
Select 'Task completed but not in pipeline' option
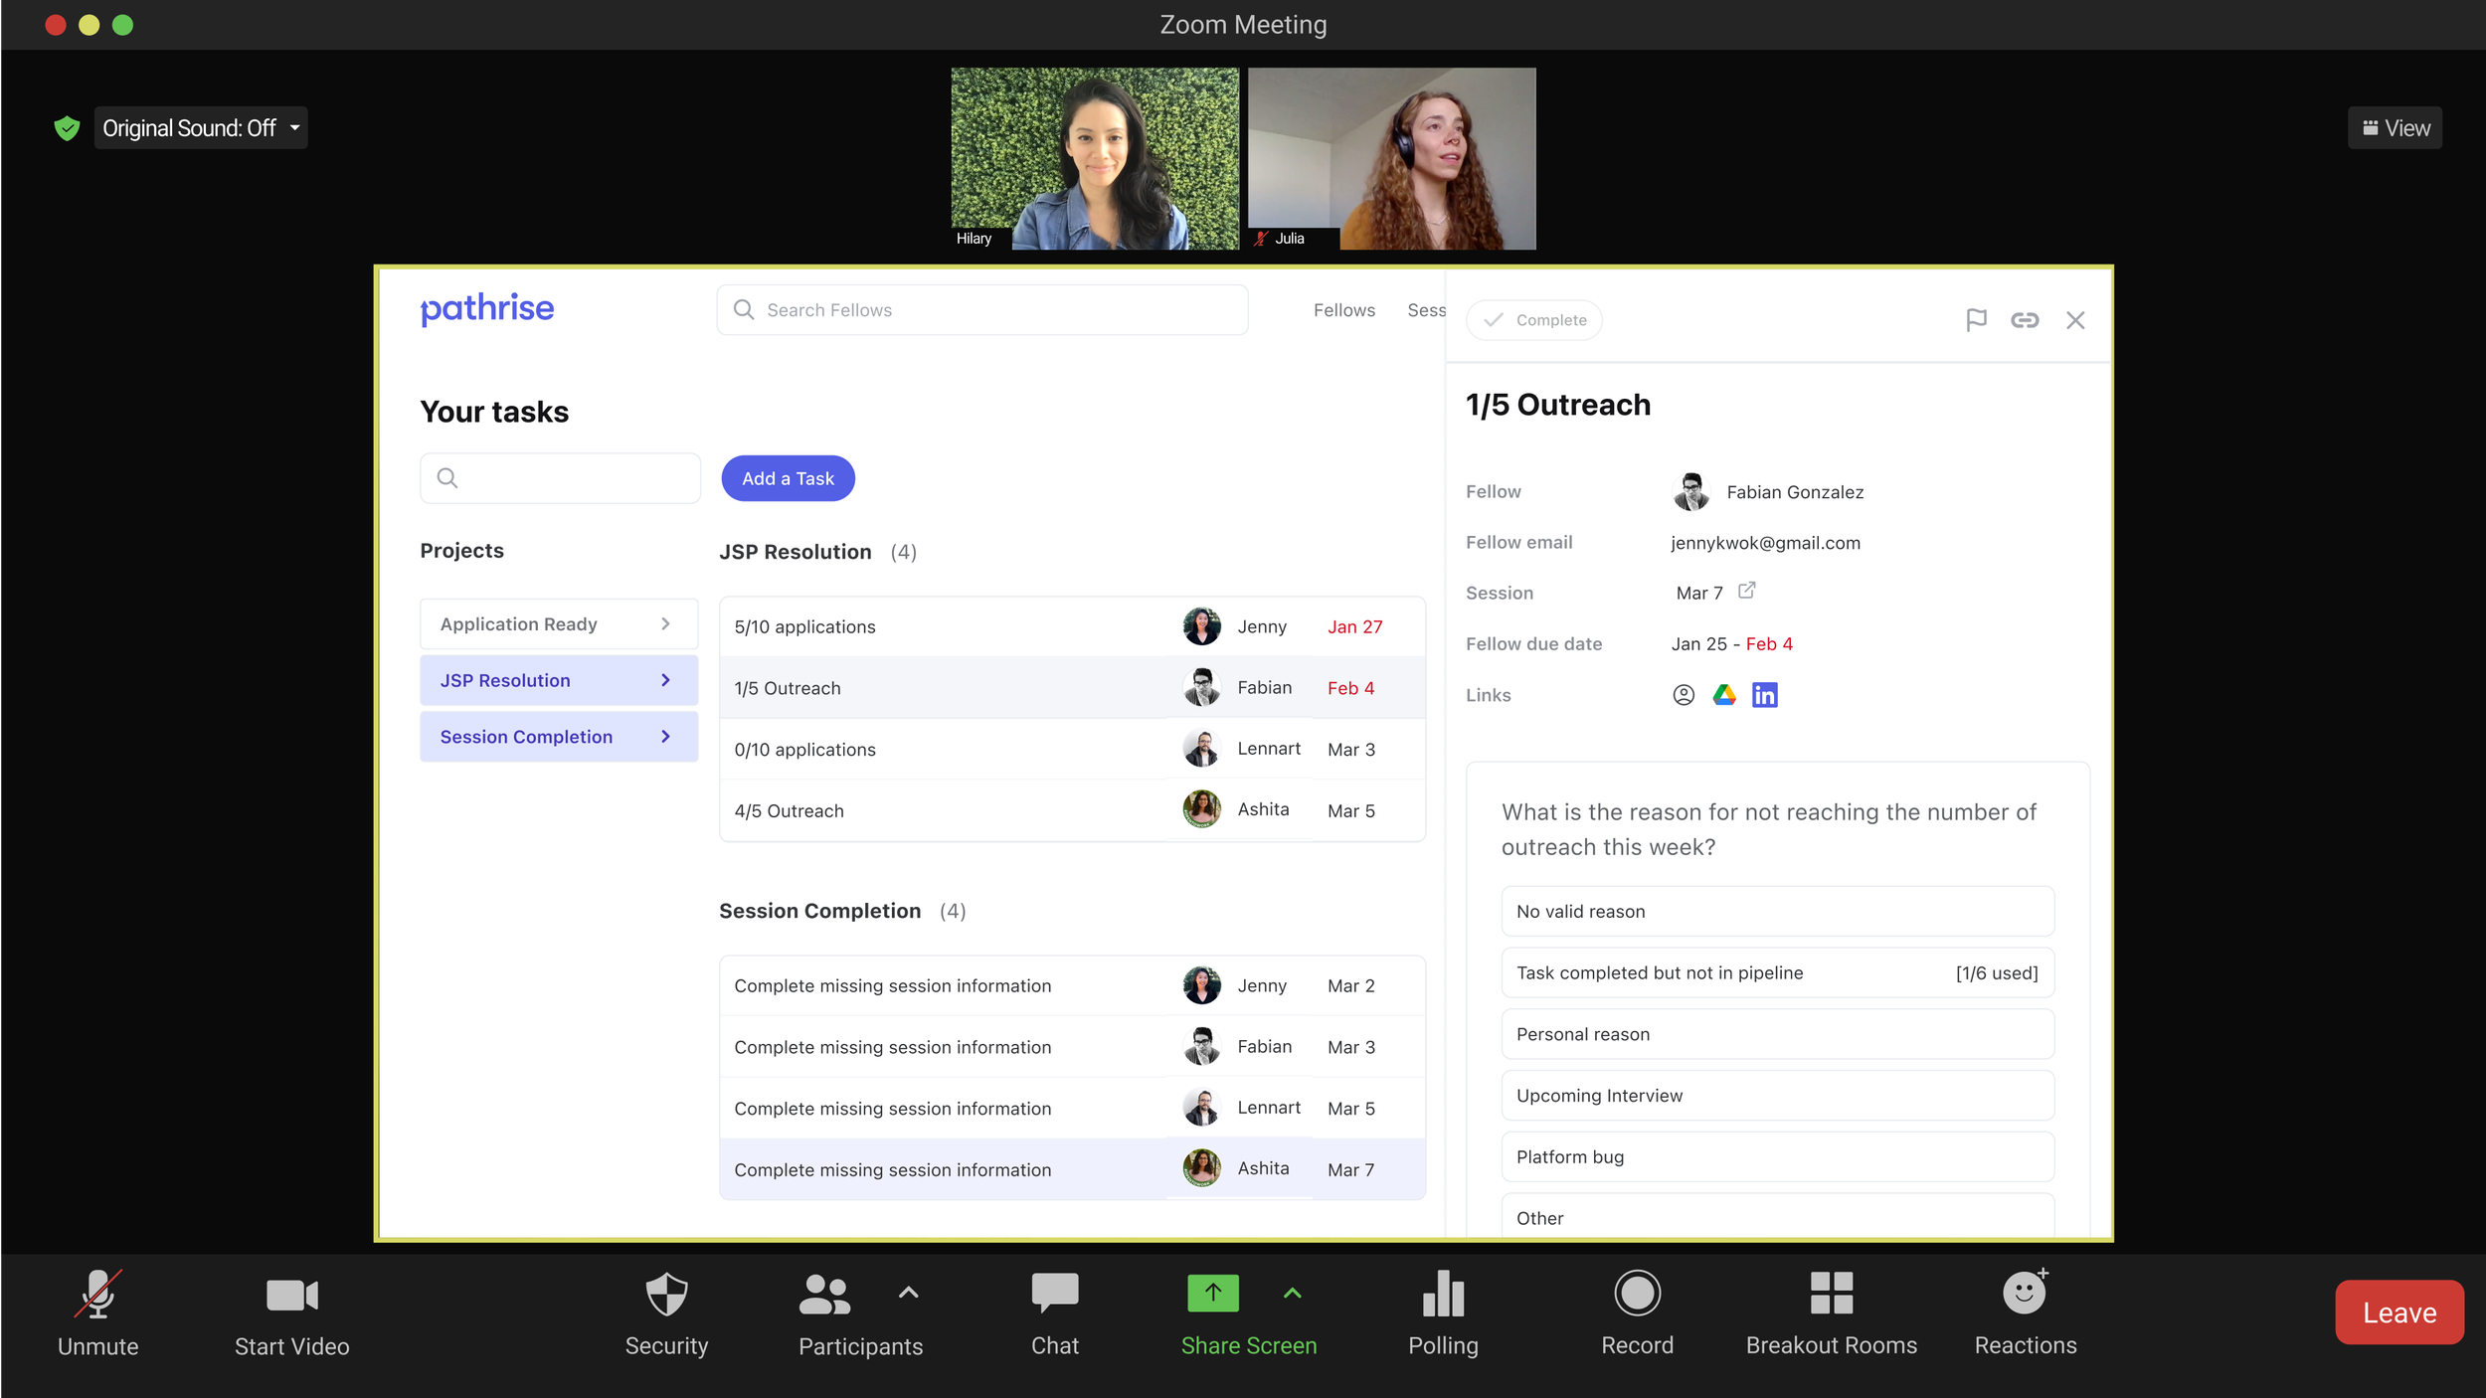click(x=1778, y=972)
